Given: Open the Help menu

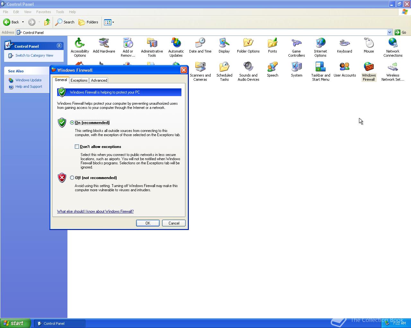Looking at the screenshot, I should click(73, 12).
